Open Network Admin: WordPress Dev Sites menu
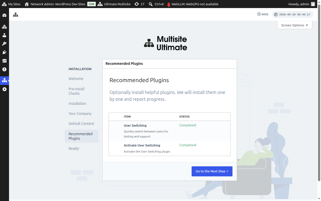This screenshot has width=321, height=201. coord(55,4)
